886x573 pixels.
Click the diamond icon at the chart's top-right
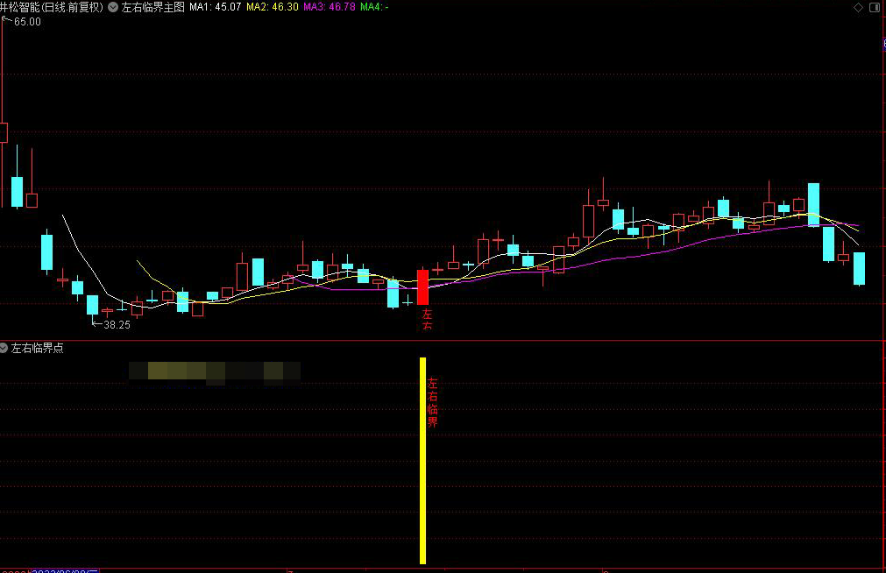coord(858,7)
